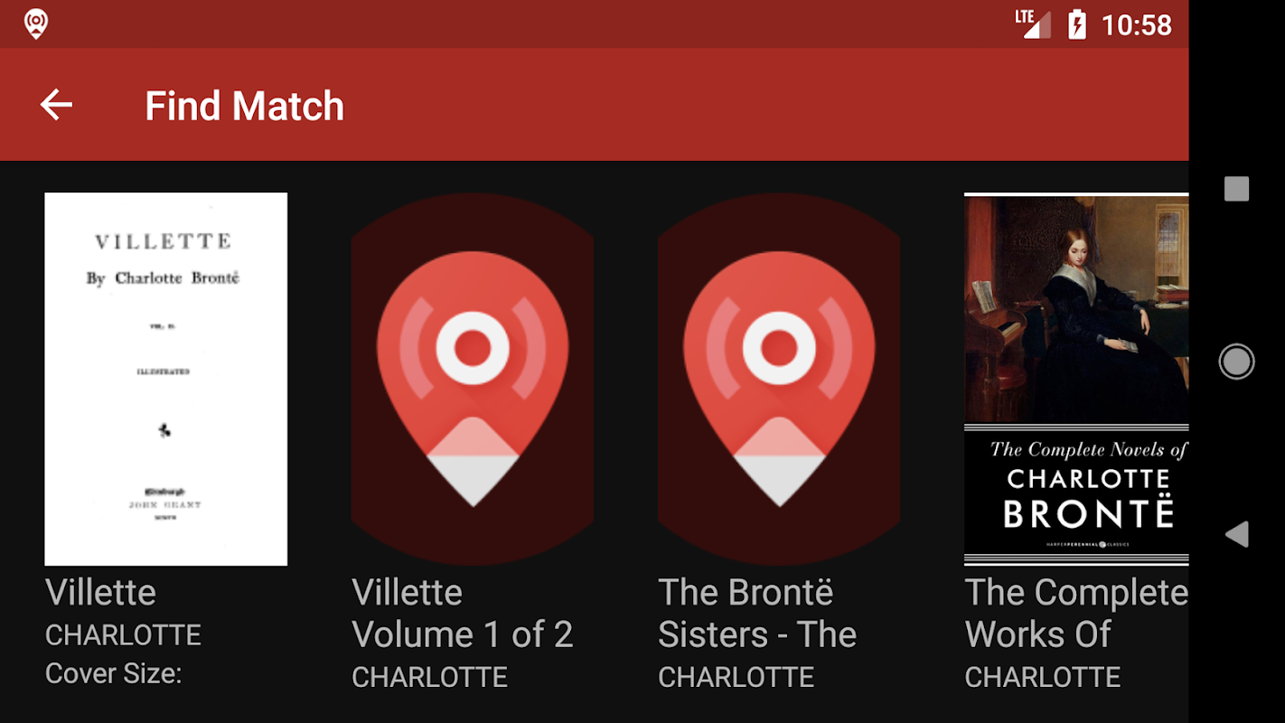
Task: Choose the white Villette title page cover
Action: click(166, 379)
